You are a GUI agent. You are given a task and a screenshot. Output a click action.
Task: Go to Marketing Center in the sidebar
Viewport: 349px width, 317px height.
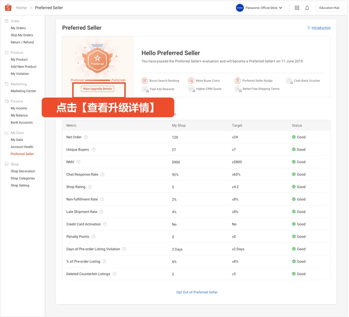(x=23, y=91)
